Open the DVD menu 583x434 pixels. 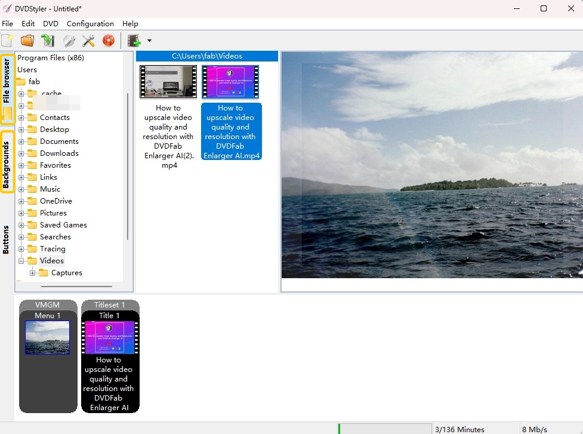(x=50, y=24)
